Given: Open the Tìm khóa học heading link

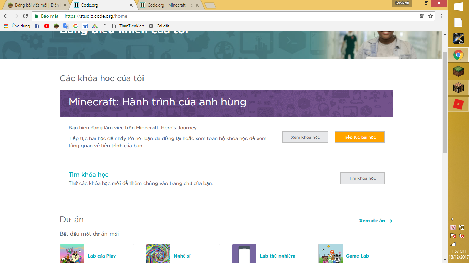Looking at the screenshot, I should (89, 175).
